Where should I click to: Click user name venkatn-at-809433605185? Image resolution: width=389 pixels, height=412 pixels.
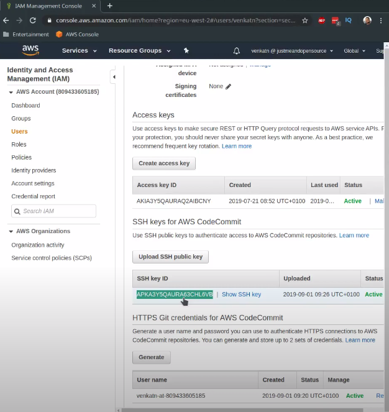[x=171, y=396]
